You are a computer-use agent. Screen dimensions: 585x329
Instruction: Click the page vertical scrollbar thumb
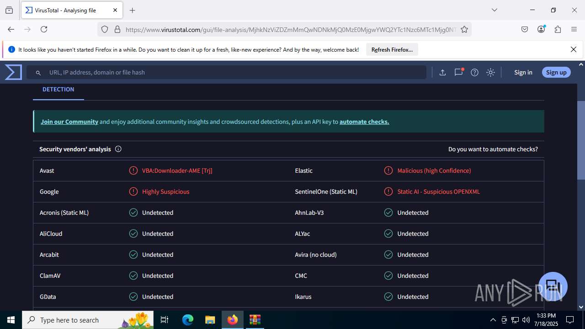pos(581,139)
